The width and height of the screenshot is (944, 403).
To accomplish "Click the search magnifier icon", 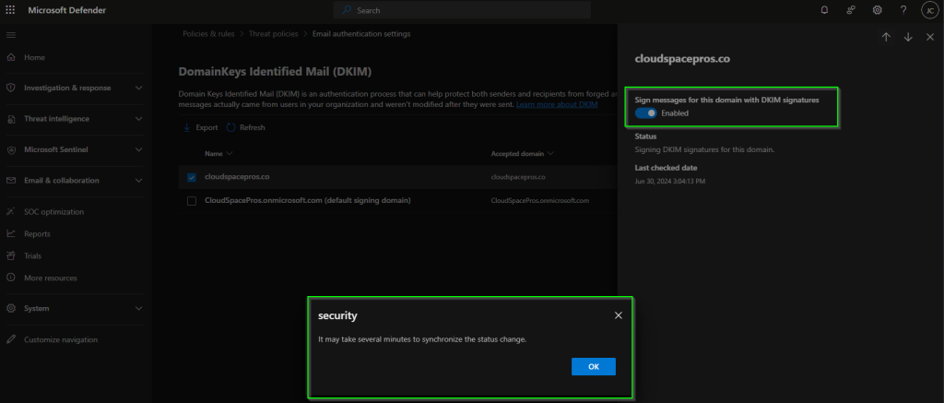I will [347, 10].
